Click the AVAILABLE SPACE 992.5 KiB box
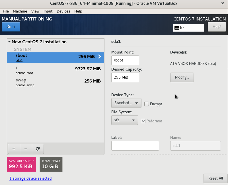 (22, 164)
